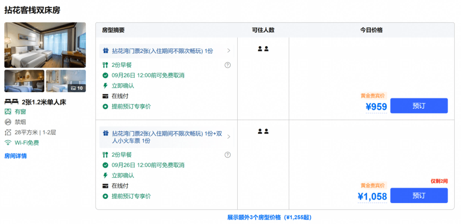Click the star 提前预订专享价 icon in the ¥1,058 offer

coord(105,196)
